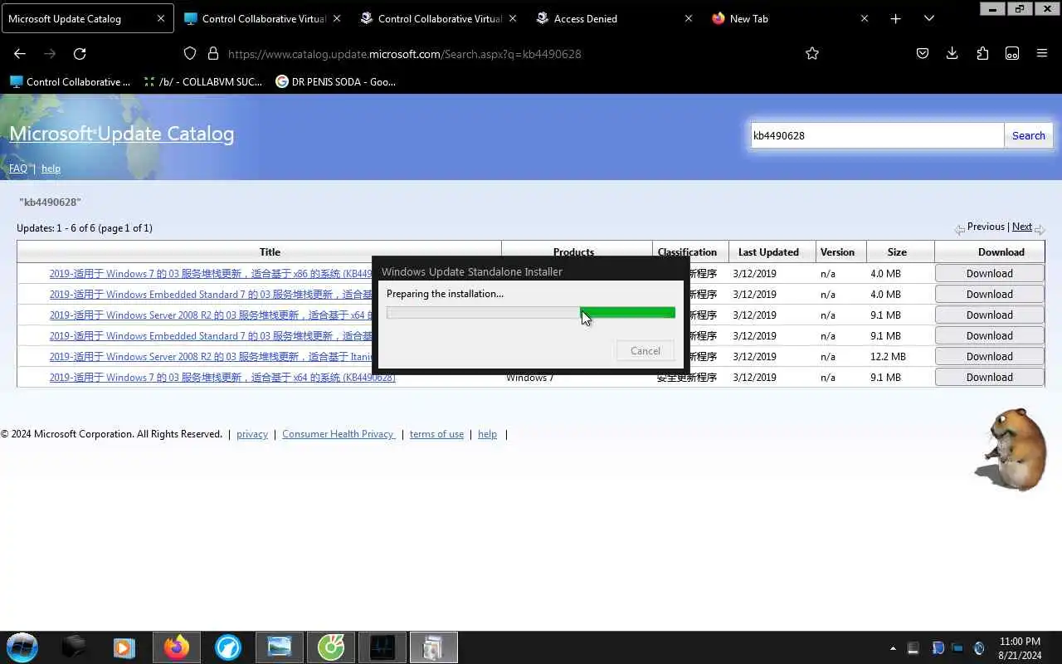Switch to the Microsoft Update Catalog tab
Screen dimensions: 1062x664
(x=87, y=18)
